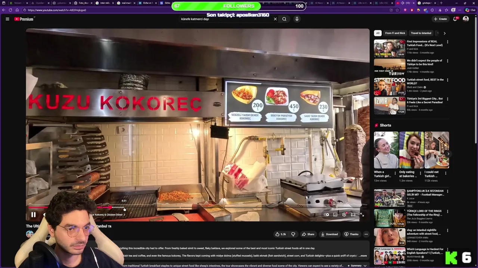The image size is (478, 268).
Task: Click the Thanks button
Action: 351,234
